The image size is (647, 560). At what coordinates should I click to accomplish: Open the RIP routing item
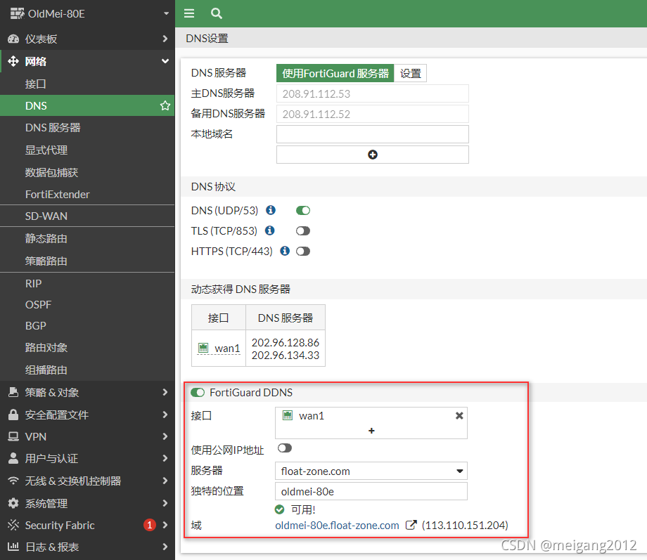(87, 284)
